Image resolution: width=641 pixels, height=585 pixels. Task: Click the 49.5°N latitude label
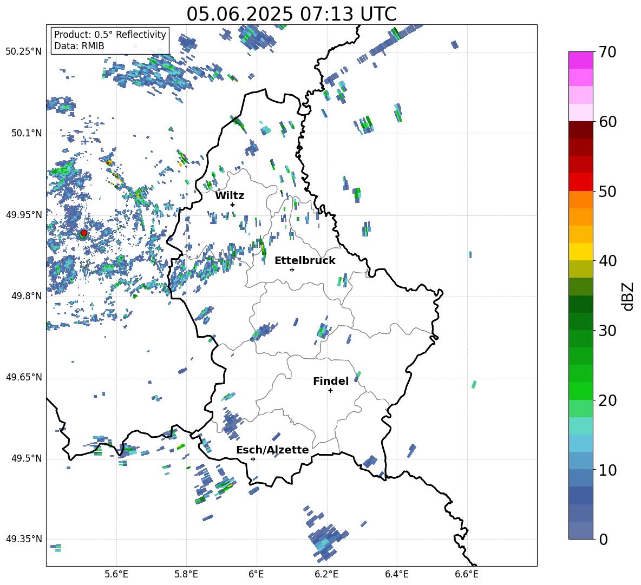[x=27, y=459]
